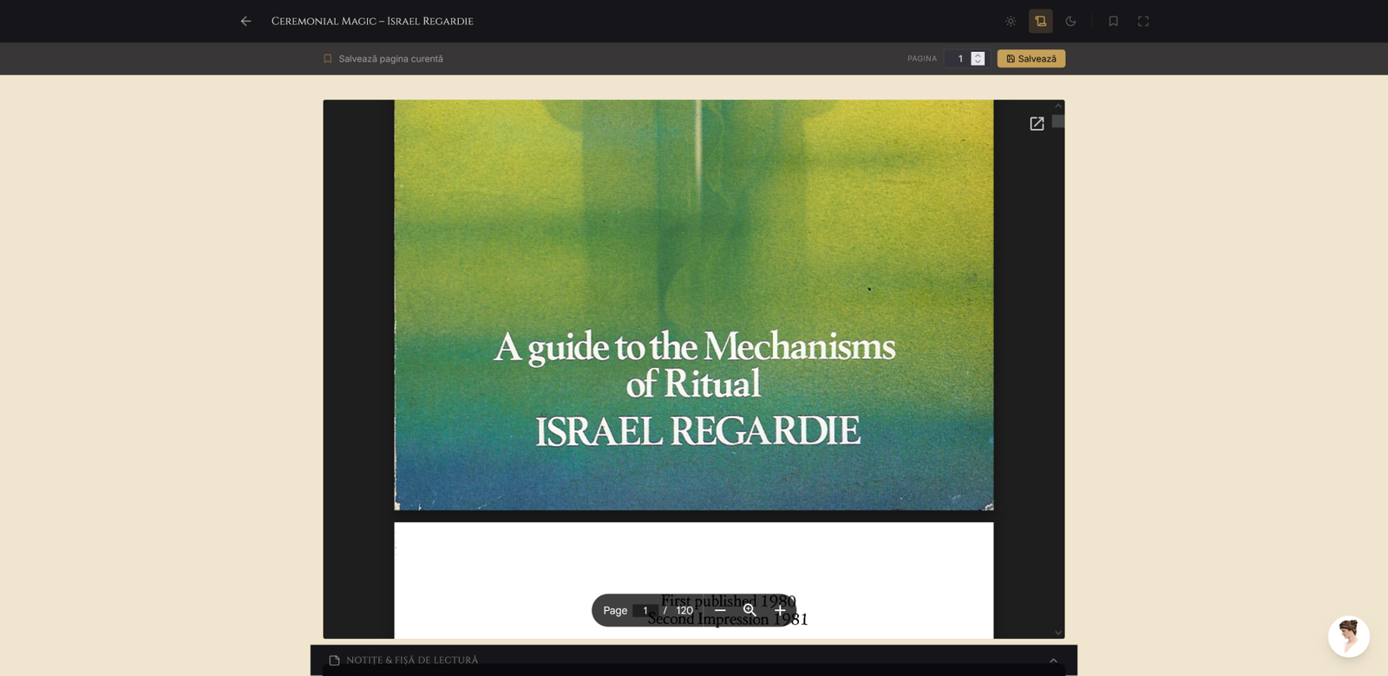Open the assistant avatar chat bubble

(x=1349, y=637)
